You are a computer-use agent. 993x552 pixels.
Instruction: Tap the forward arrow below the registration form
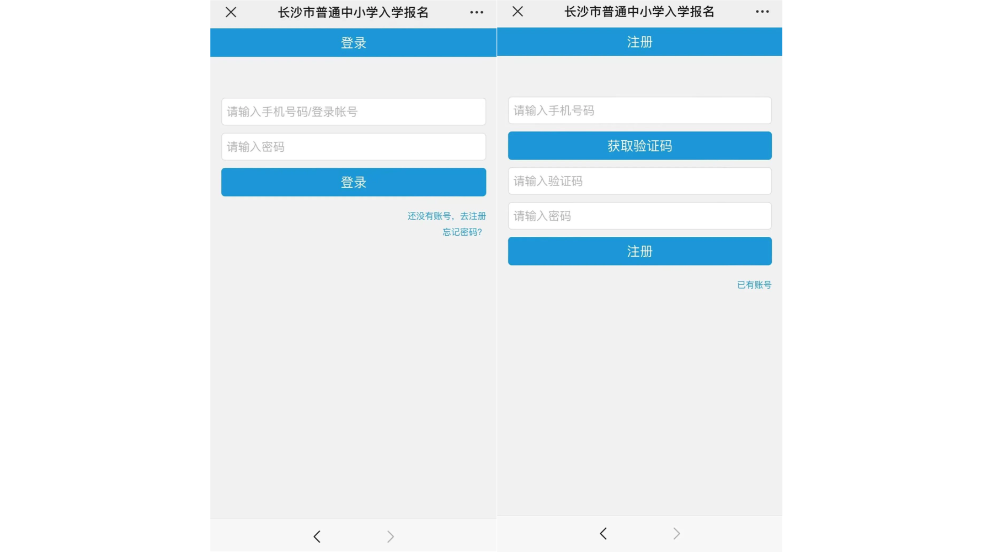tap(677, 533)
